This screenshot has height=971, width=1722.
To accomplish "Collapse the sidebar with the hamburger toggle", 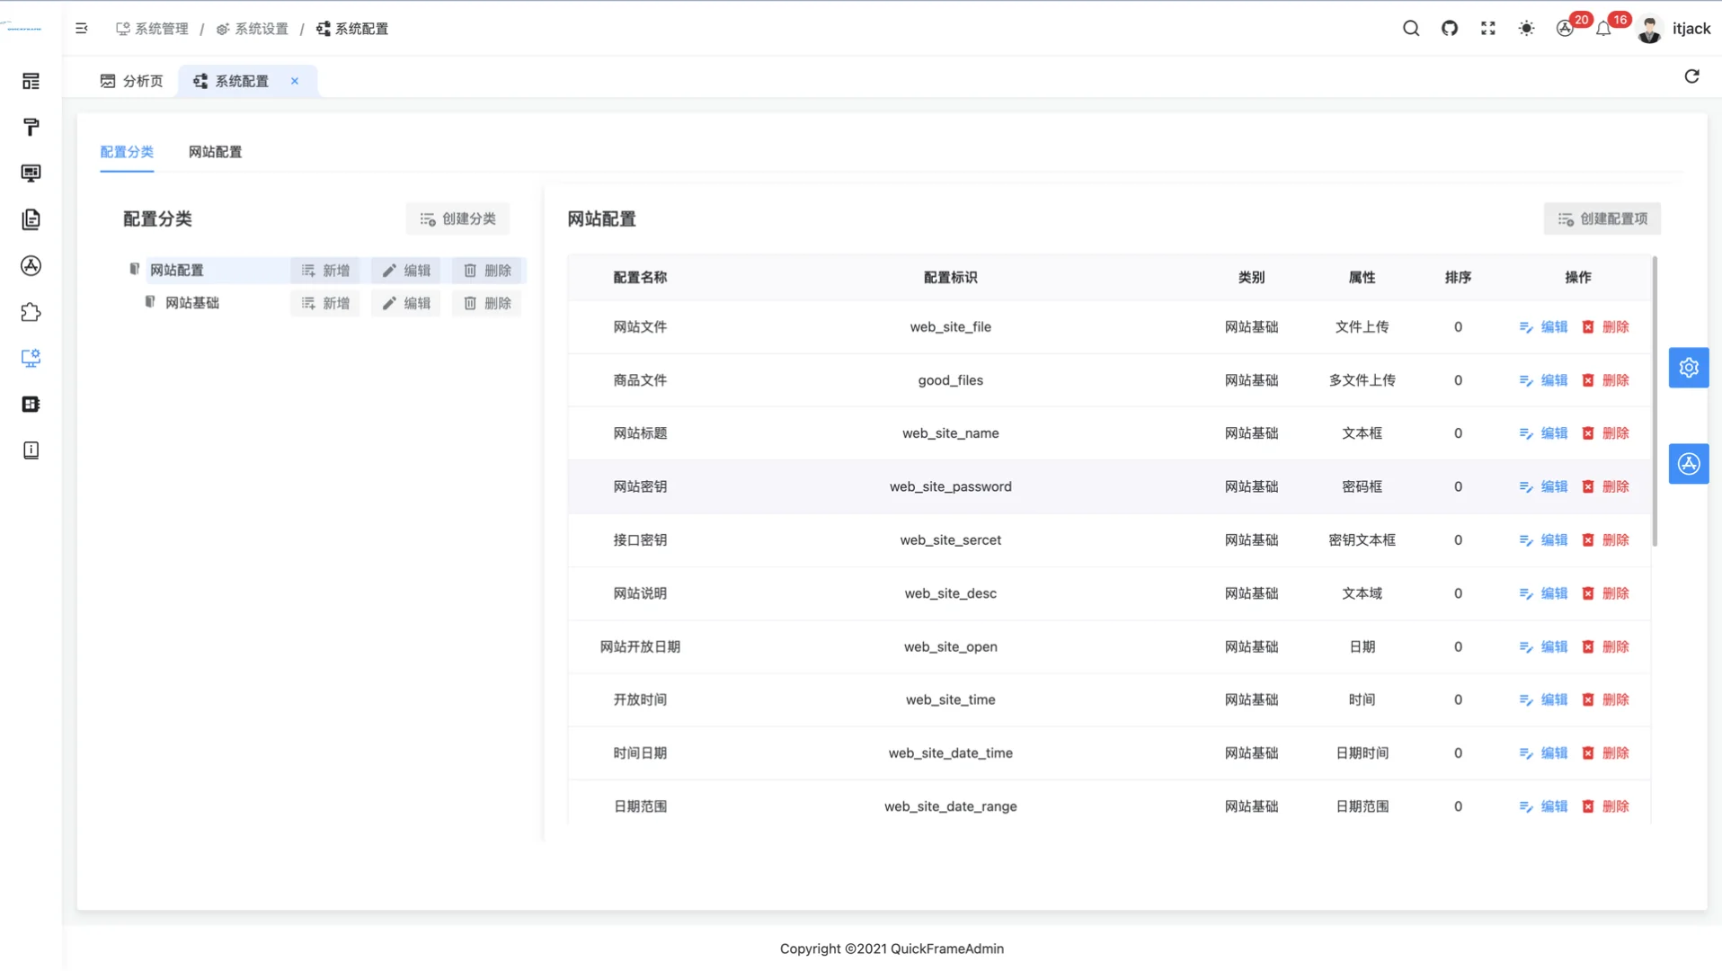I will pos(81,28).
